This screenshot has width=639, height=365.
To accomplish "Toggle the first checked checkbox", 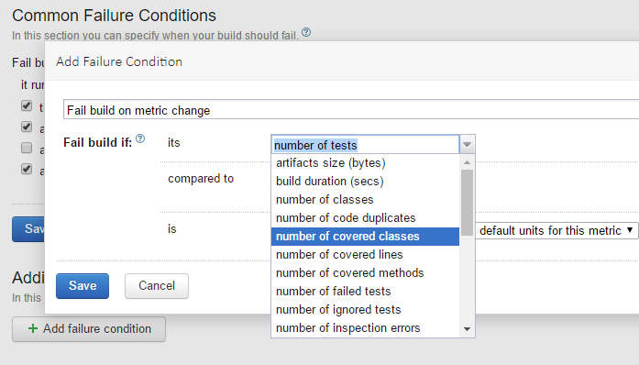I will [27, 106].
